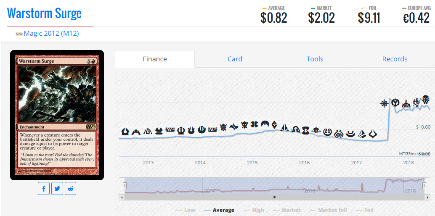
Task: Select the Journey into Nyx symbol before M15
Action: 202,129
